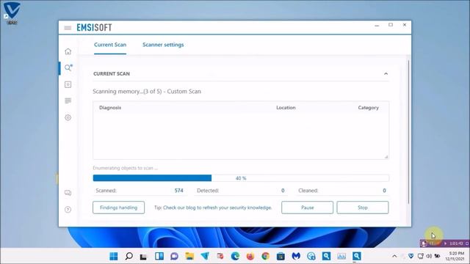Open the taskbar clock and date

(x=455, y=256)
